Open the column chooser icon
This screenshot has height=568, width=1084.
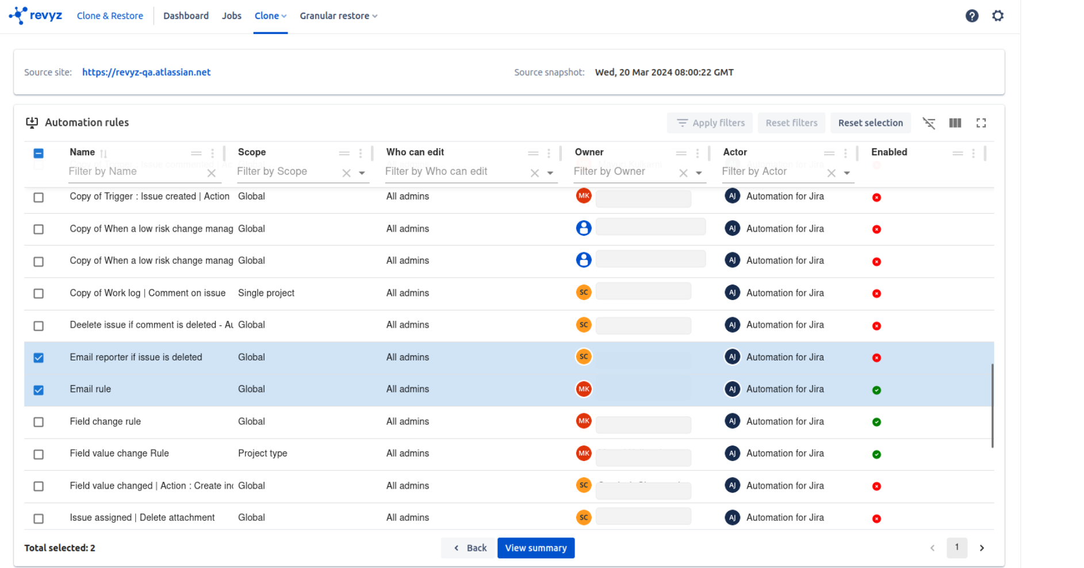pos(955,123)
